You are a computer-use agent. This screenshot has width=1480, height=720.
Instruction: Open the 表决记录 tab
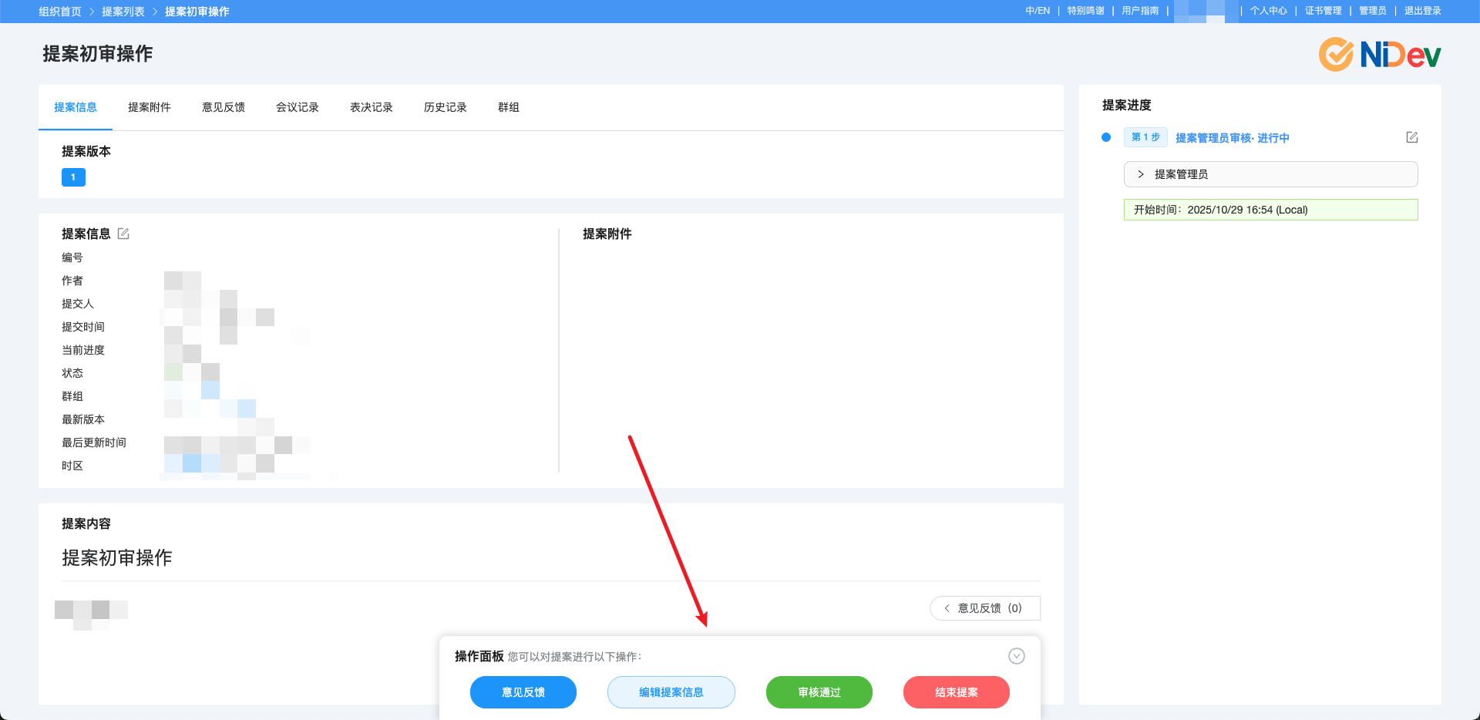click(370, 107)
